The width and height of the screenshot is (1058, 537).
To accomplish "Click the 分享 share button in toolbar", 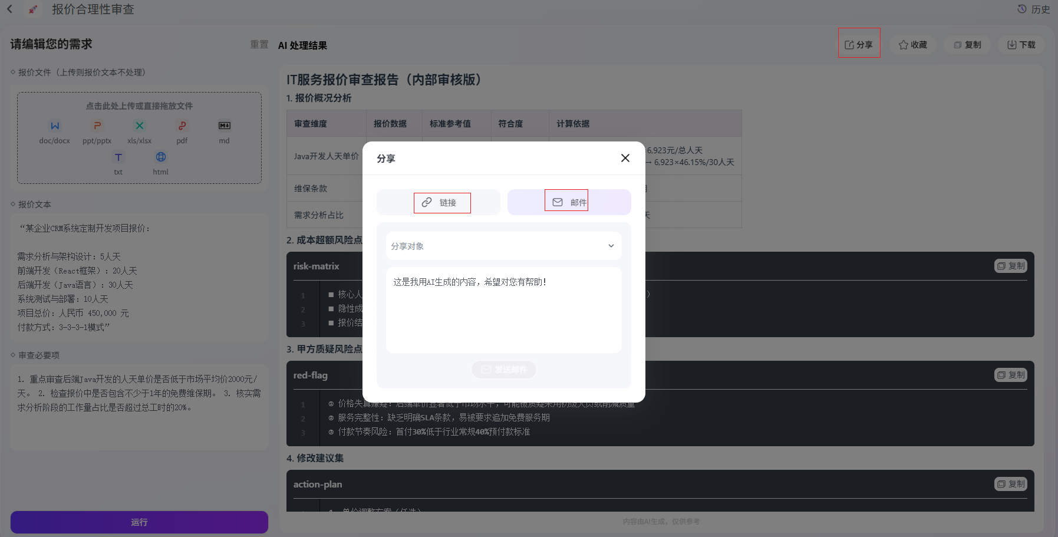I will 859,44.
